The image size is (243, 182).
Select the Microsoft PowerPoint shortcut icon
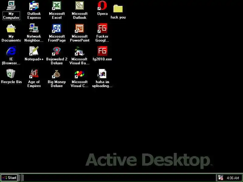coord(80,28)
